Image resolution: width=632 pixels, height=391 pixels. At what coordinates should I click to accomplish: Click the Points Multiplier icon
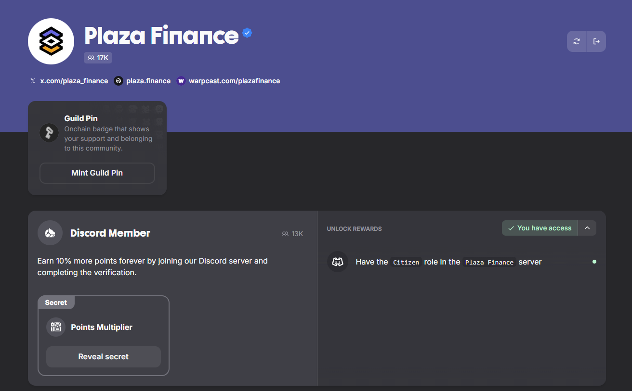click(56, 328)
